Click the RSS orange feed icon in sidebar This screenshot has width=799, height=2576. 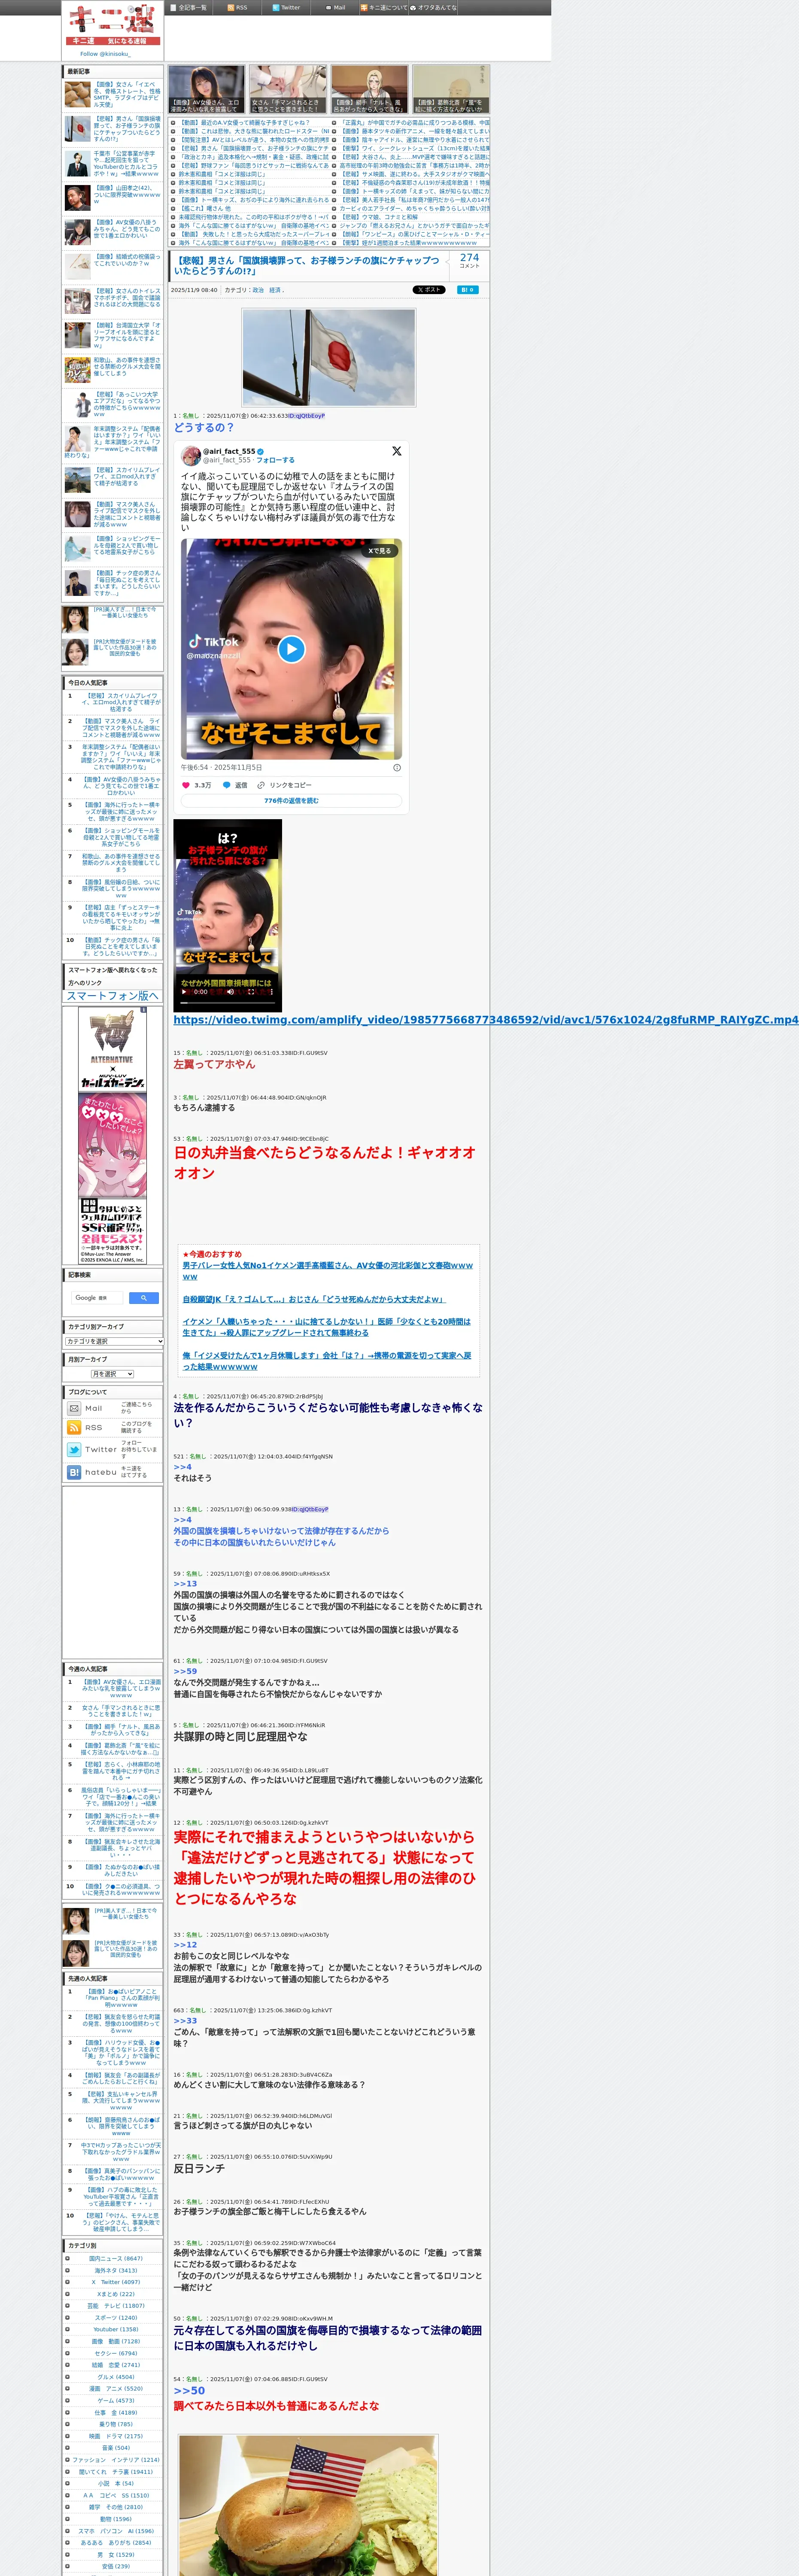tap(74, 1428)
